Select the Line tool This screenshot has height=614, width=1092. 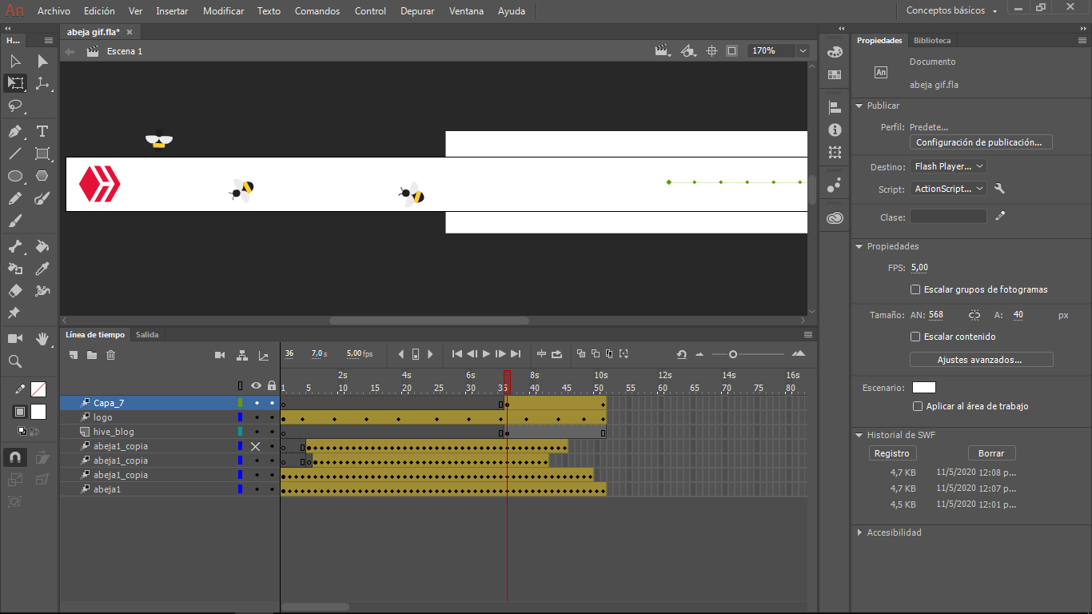pos(15,153)
